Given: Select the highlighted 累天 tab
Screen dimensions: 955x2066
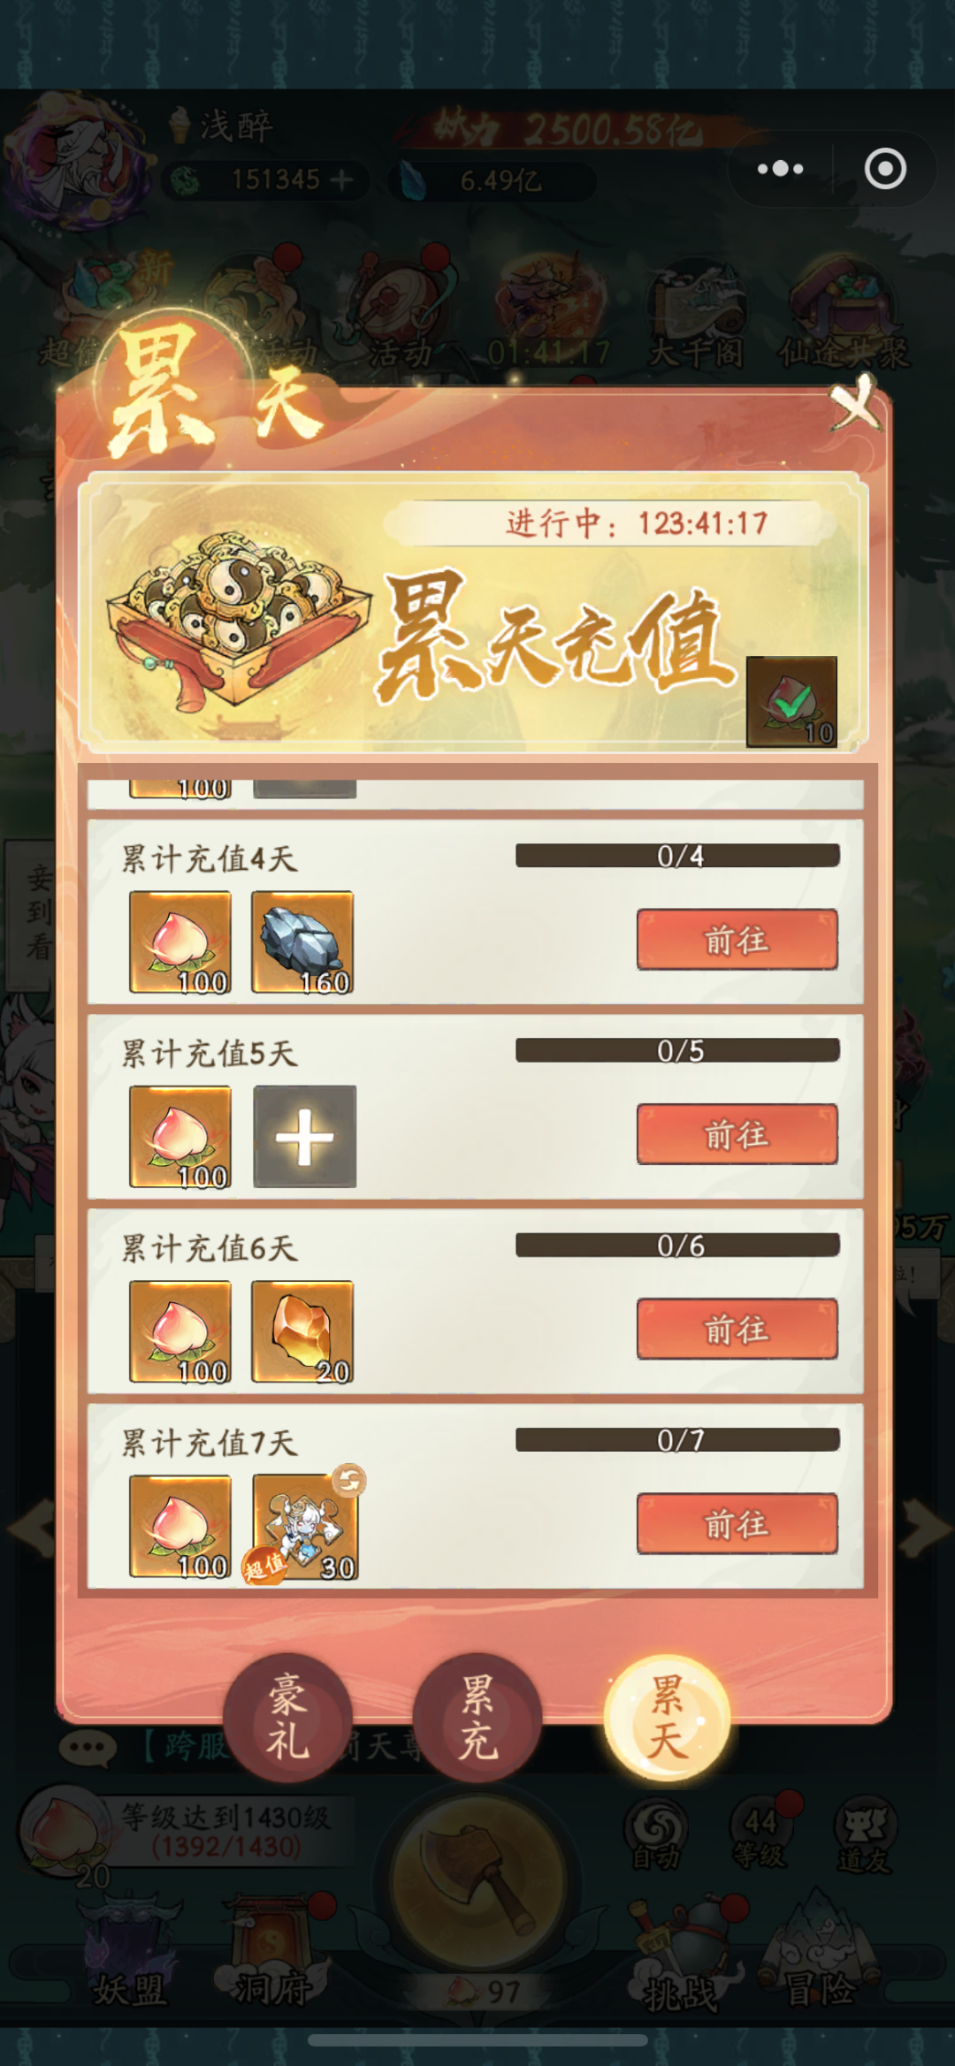Looking at the screenshot, I should (x=667, y=1717).
